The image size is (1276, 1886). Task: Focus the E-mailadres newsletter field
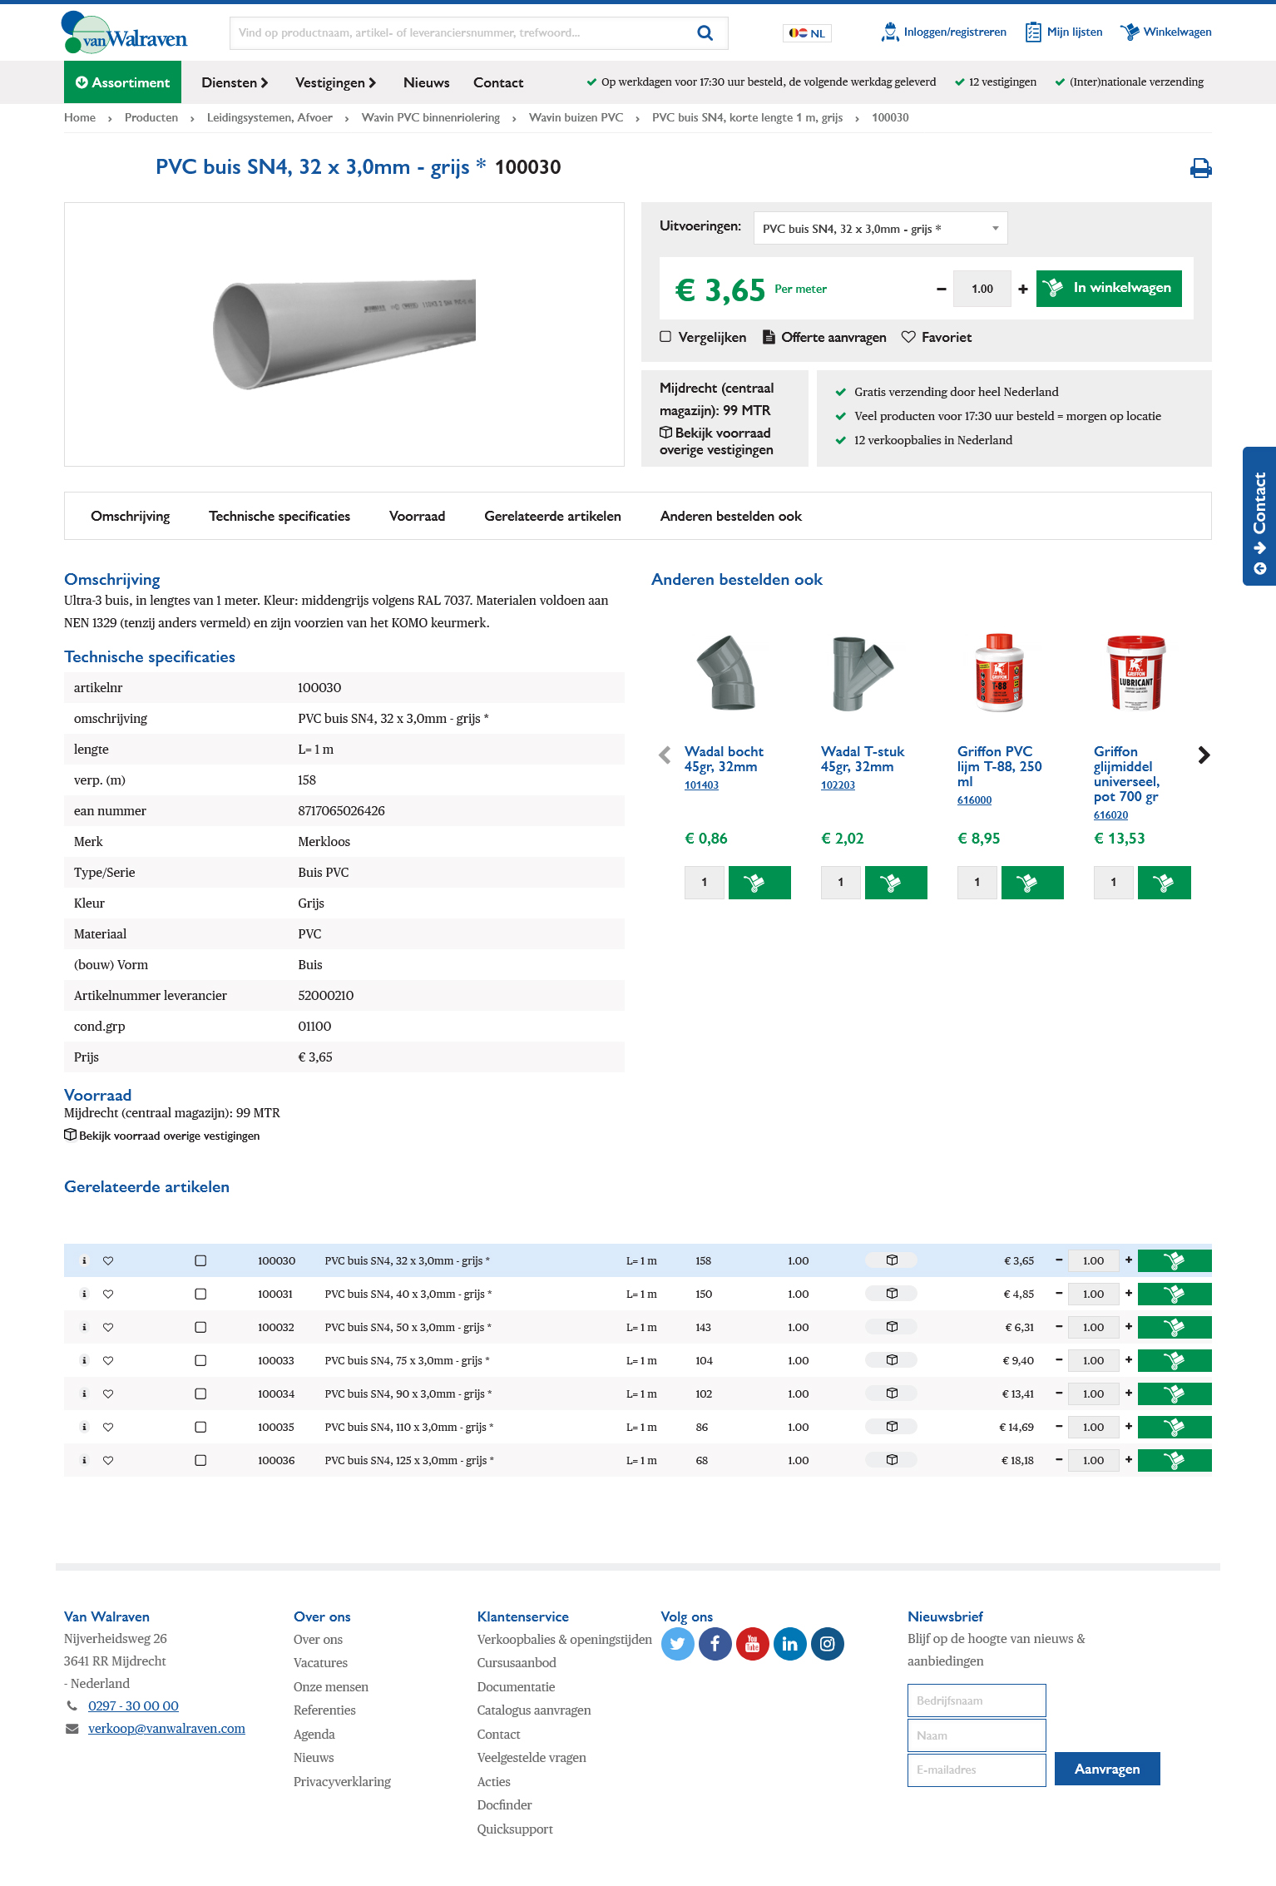click(x=977, y=1770)
